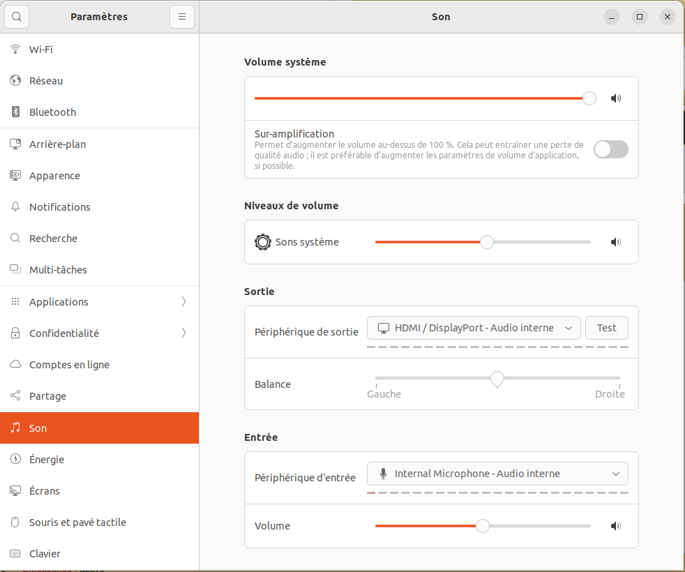Click the Réseau globe icon
The image size is (685, 572).
15,80
